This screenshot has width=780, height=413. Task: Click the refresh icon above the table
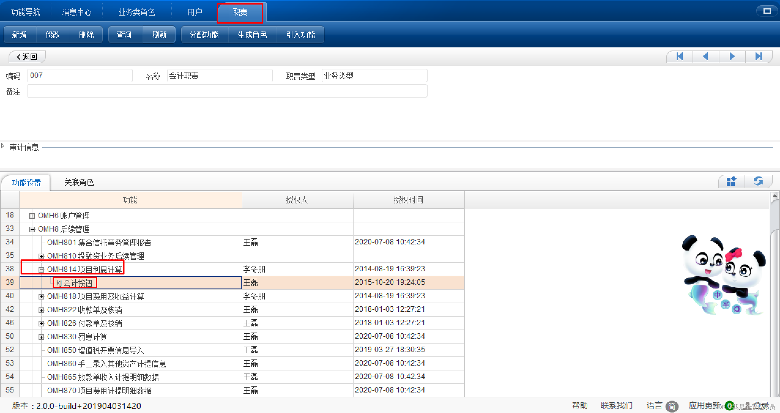pos(758,181)
